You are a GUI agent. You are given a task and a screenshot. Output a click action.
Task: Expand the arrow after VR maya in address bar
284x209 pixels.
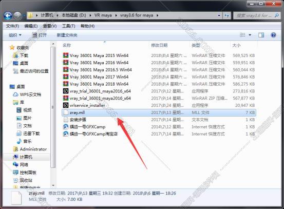pos(116,15)
